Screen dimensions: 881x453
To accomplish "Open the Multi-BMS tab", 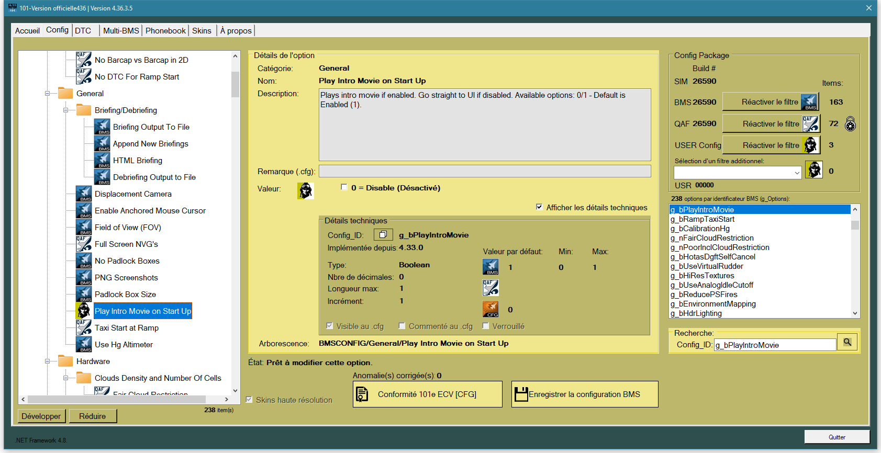I will click(x=121, y=31).
